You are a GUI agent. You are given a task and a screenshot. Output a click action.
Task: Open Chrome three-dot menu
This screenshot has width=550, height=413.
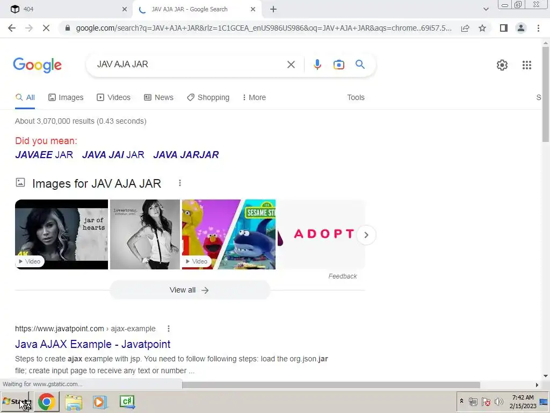point(538,28)
